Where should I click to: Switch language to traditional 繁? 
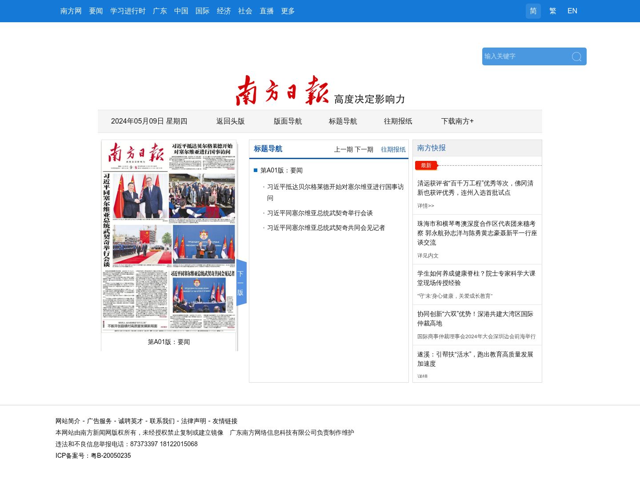coord(553,11)
